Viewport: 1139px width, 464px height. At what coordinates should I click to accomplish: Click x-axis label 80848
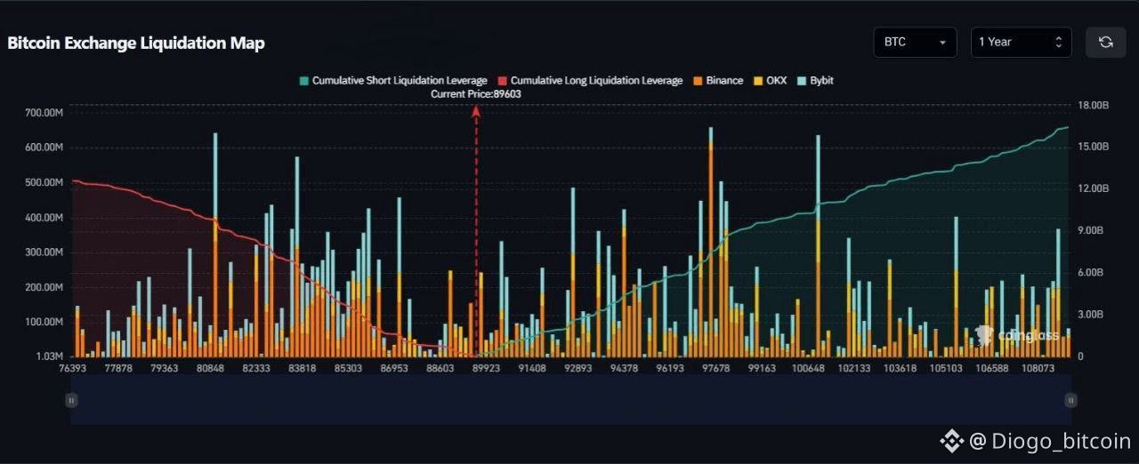pyautogui.click(x=210, y=368)
